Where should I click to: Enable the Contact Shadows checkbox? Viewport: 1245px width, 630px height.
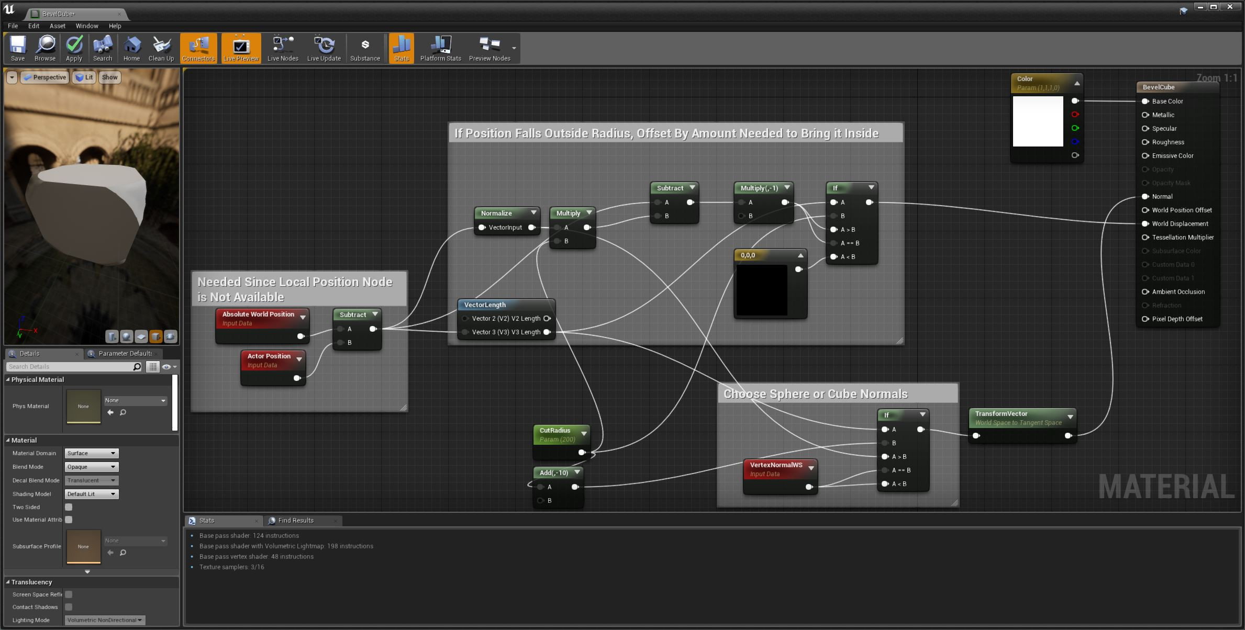[69, 607]
